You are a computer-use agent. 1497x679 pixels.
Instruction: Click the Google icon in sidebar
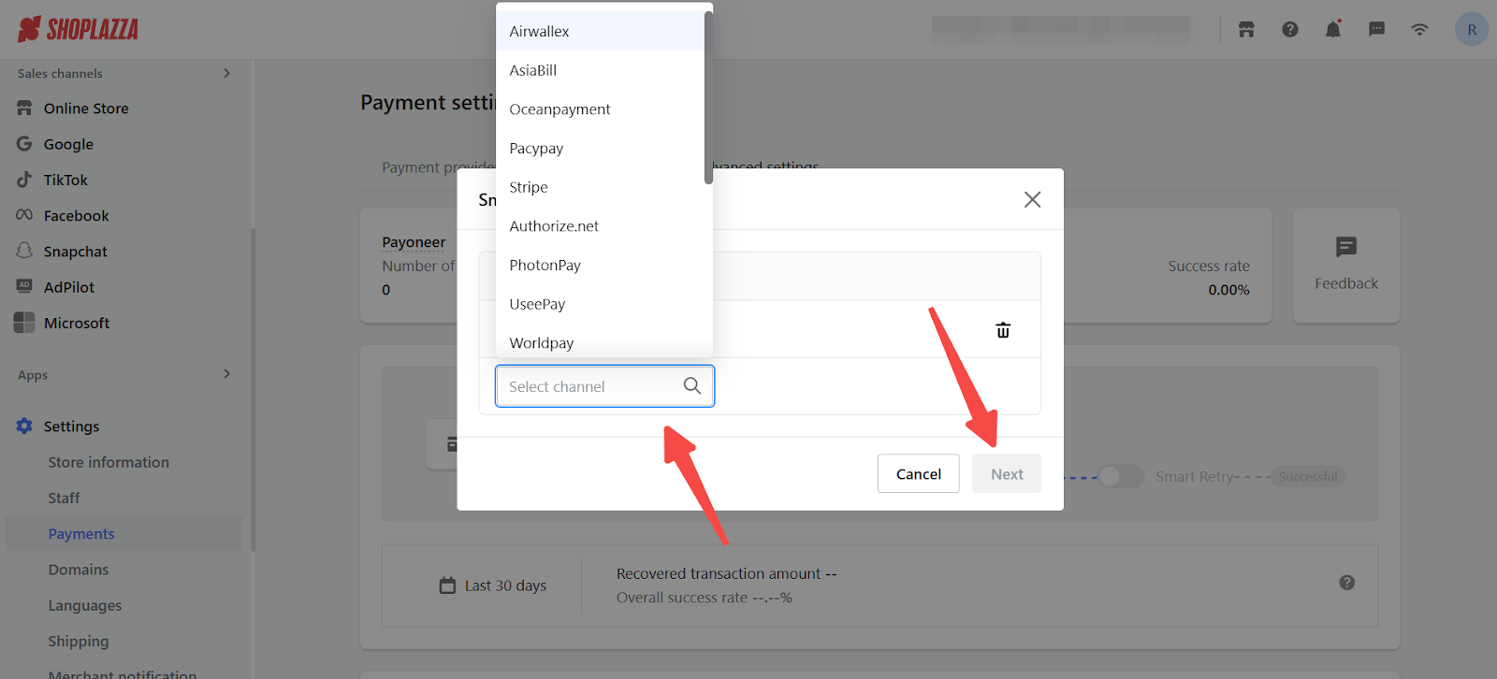24,144
